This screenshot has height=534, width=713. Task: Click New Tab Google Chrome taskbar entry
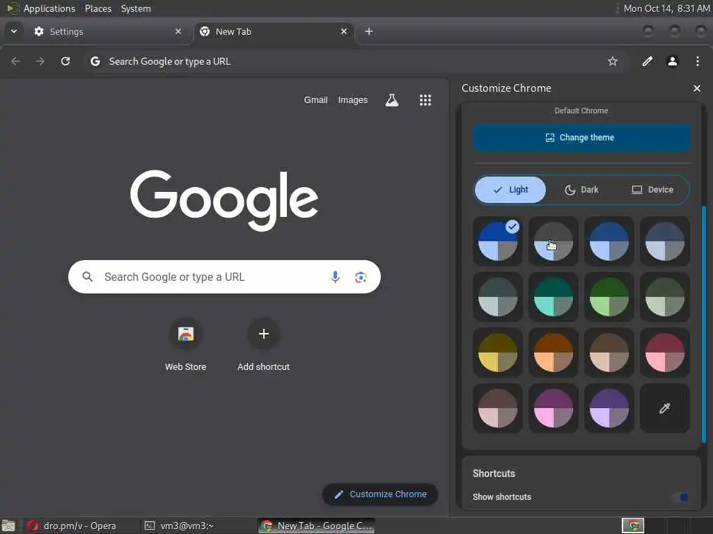(x=317, y=526)
